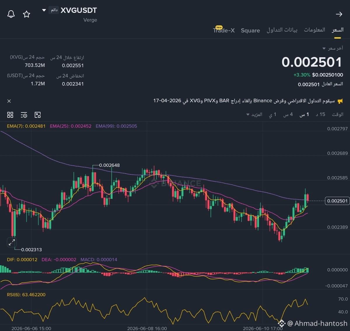Image resolution: width=350 pixels, height=331 pixels.
Task: Click the 2026-06-08 16:00 time axis label
Action: click(147, 328)
